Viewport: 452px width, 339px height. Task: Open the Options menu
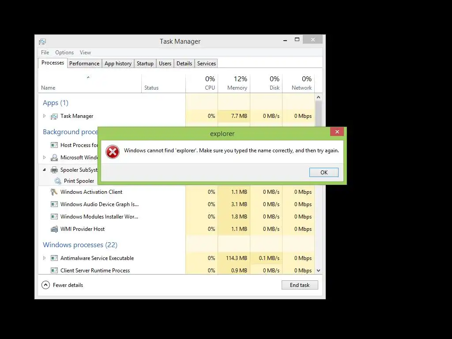(x=64, y=53)
